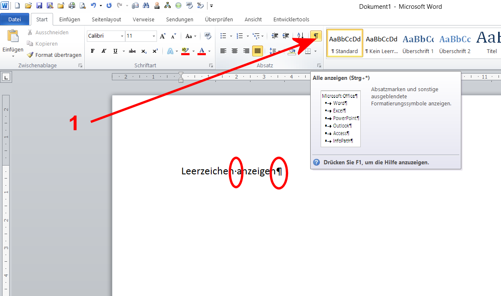Viewport: 501px width, 296px height.
Task: Open the Customize Quick Access Toolbar dropdown
Action: coord(212,6)
